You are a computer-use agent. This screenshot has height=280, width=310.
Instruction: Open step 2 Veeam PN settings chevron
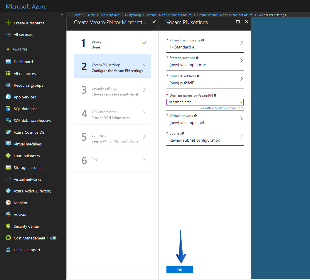tap(144, 66)
